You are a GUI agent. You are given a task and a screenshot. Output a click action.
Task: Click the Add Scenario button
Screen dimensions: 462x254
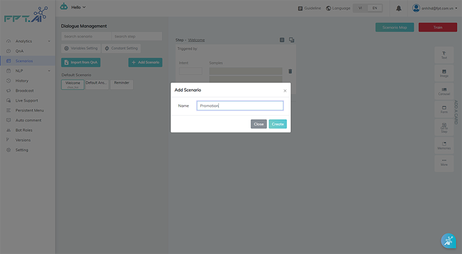(146, 62)
